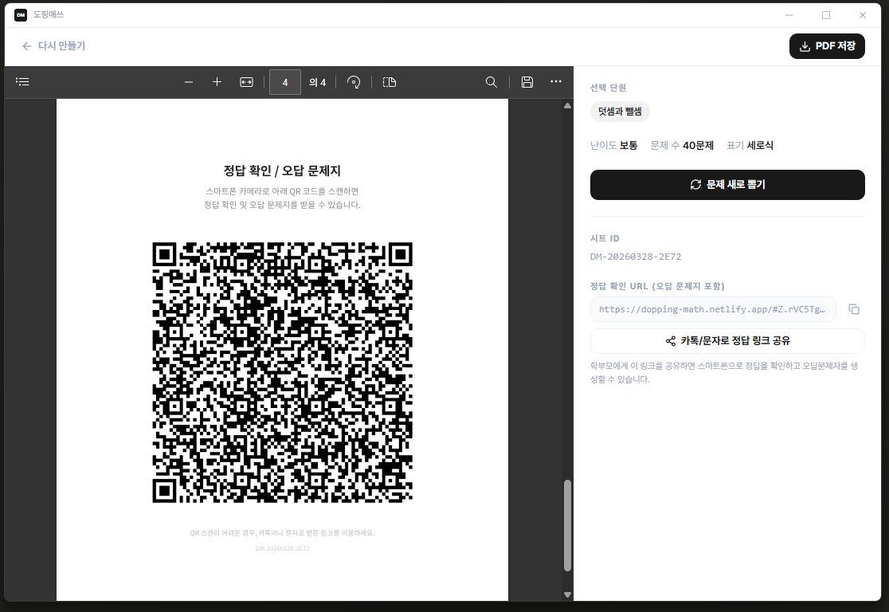Click the 정답 확인 / 오답 문제지 heading
The height and width of the screenshot is (612, 889).
point(282,171)
